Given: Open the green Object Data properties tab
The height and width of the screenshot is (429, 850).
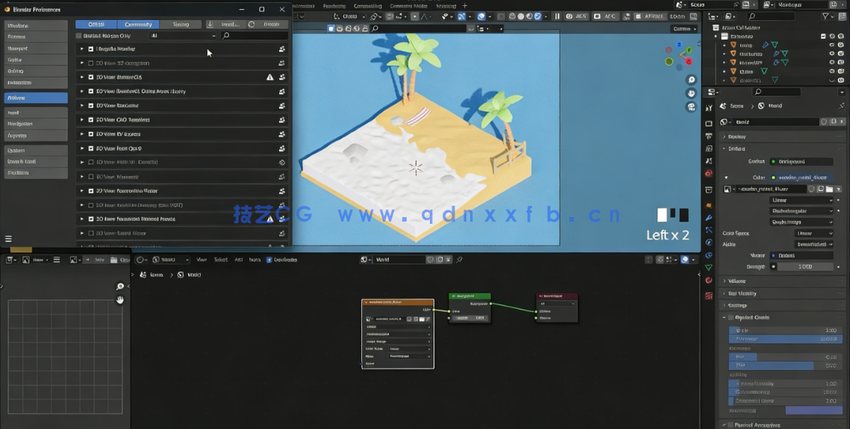Looking at the screenshot, I should click(x=708, y=268).
